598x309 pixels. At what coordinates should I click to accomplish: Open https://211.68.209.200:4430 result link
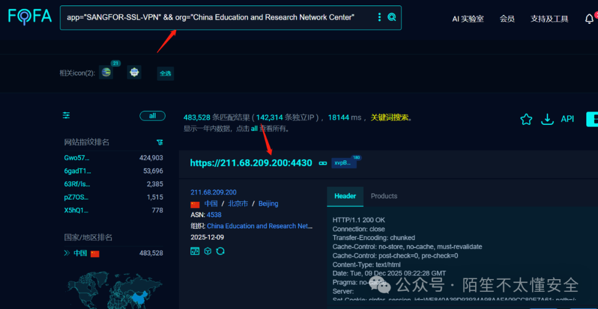pos(251,163)
